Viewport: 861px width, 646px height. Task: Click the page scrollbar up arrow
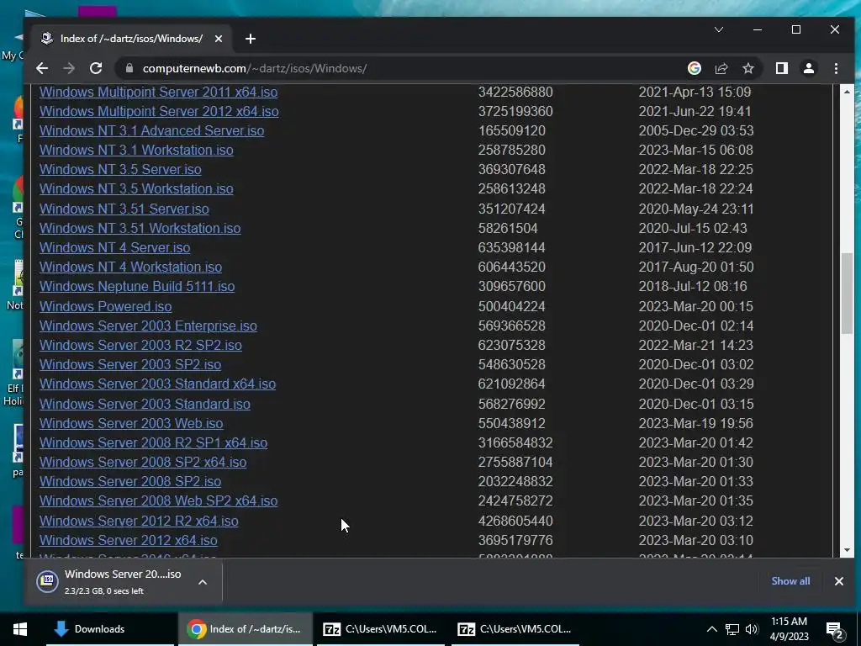(847, 91)
